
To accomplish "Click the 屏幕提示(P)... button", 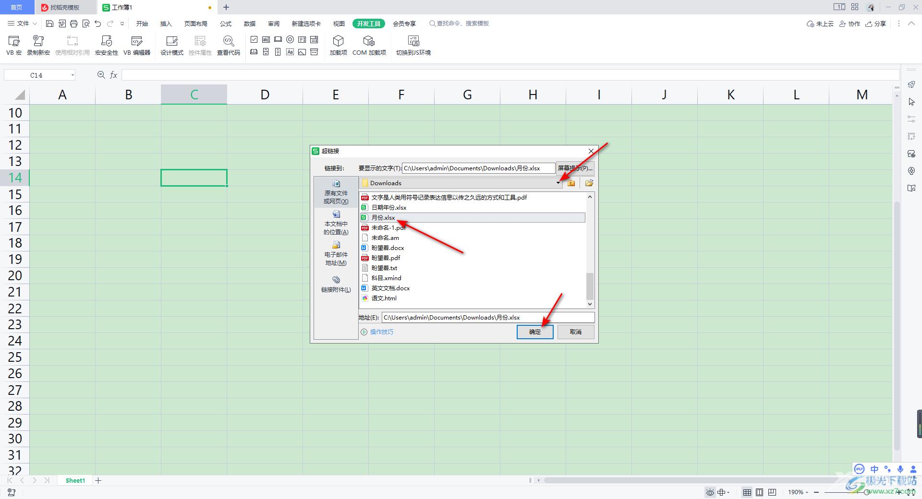I will coord(575,168).
